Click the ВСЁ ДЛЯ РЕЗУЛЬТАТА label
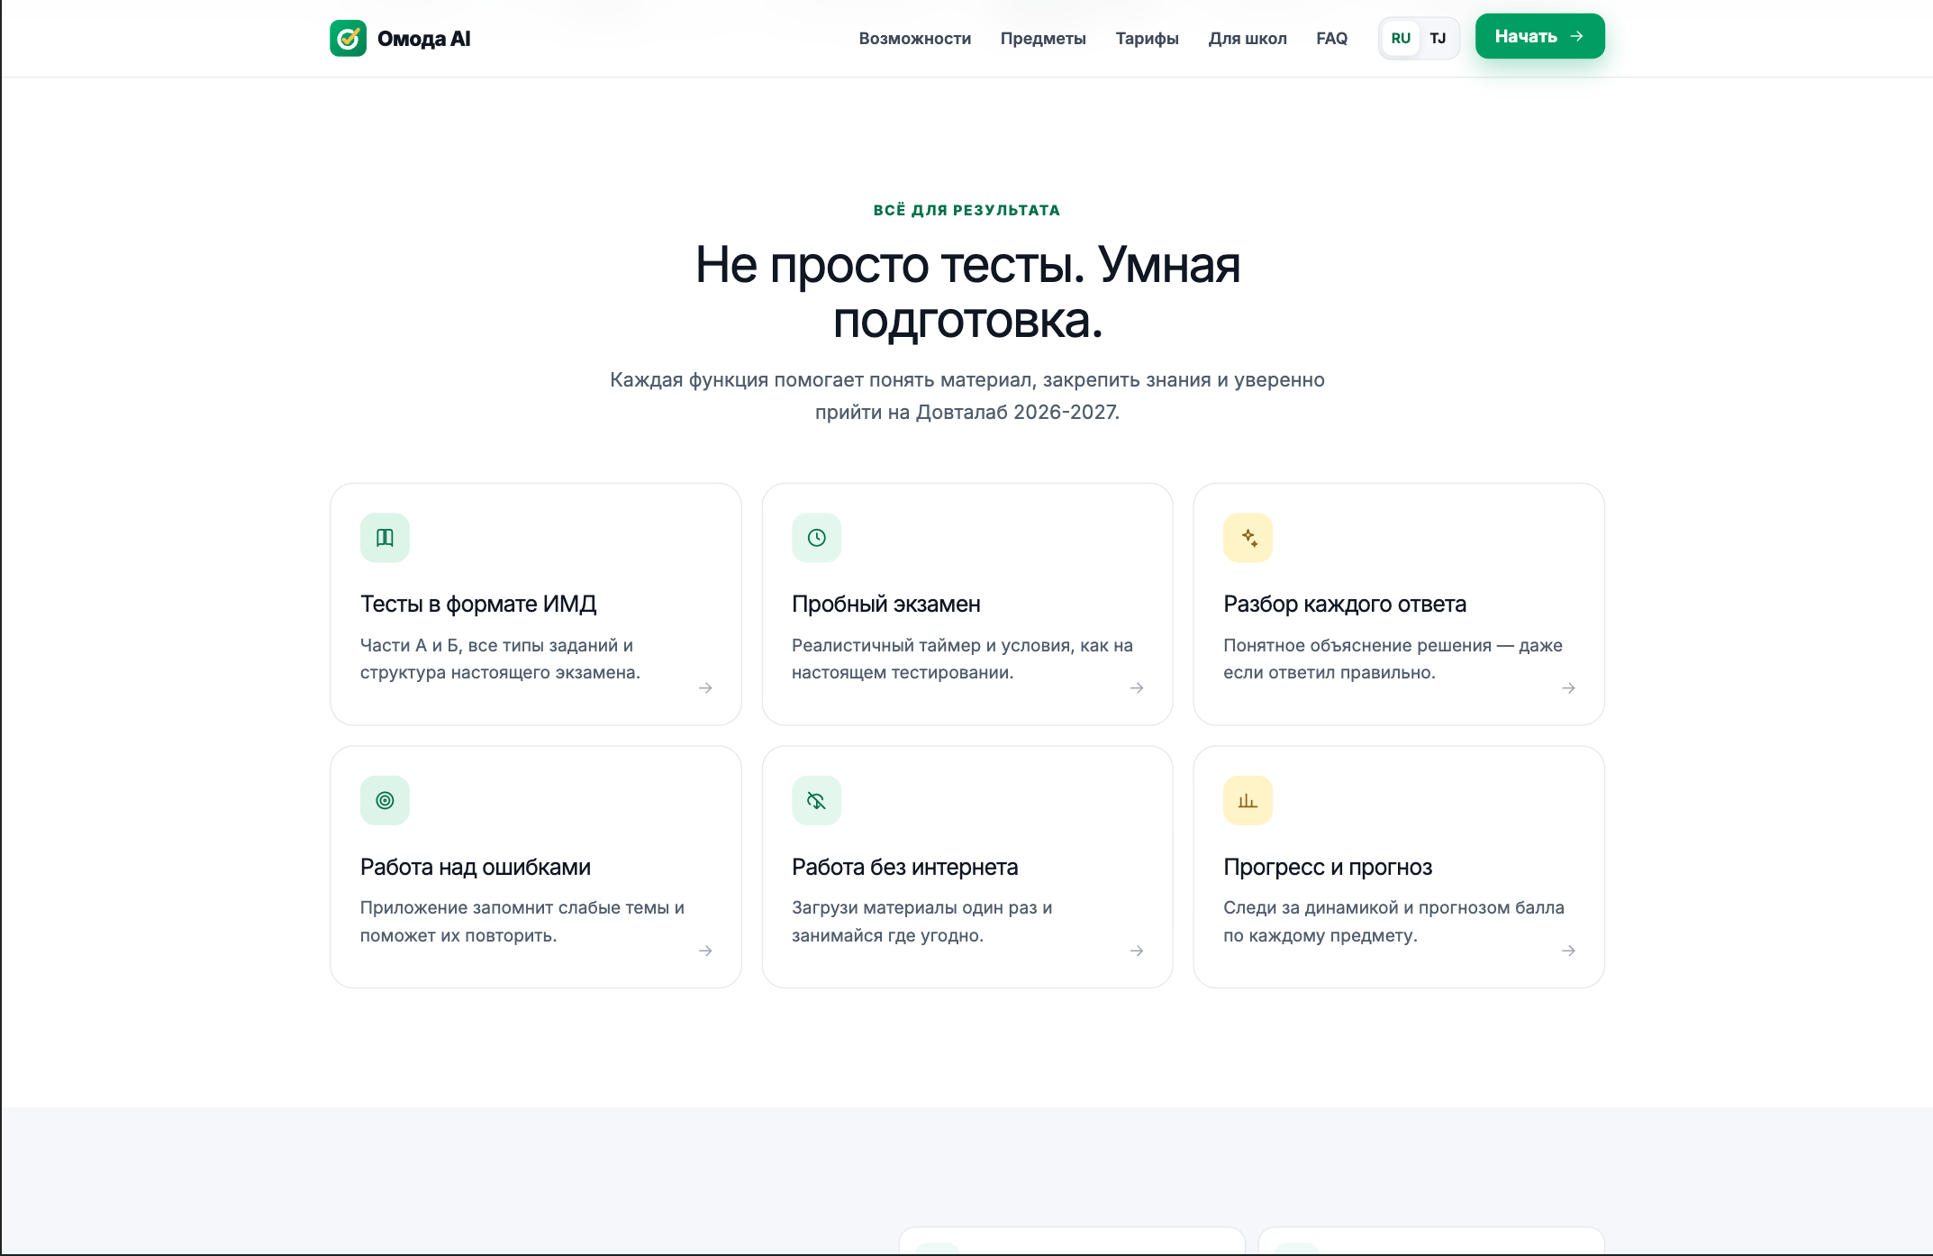The width and height of the screenshot is (1933, 1256). tap(966, 210)
